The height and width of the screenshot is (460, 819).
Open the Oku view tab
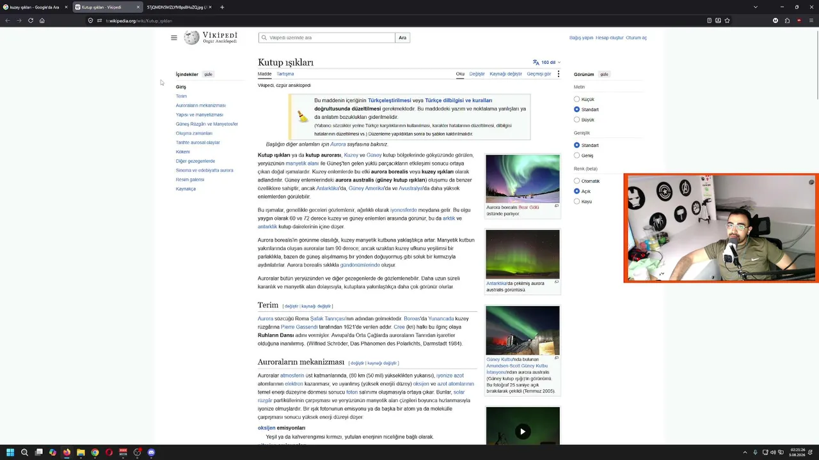coord(460,74)
